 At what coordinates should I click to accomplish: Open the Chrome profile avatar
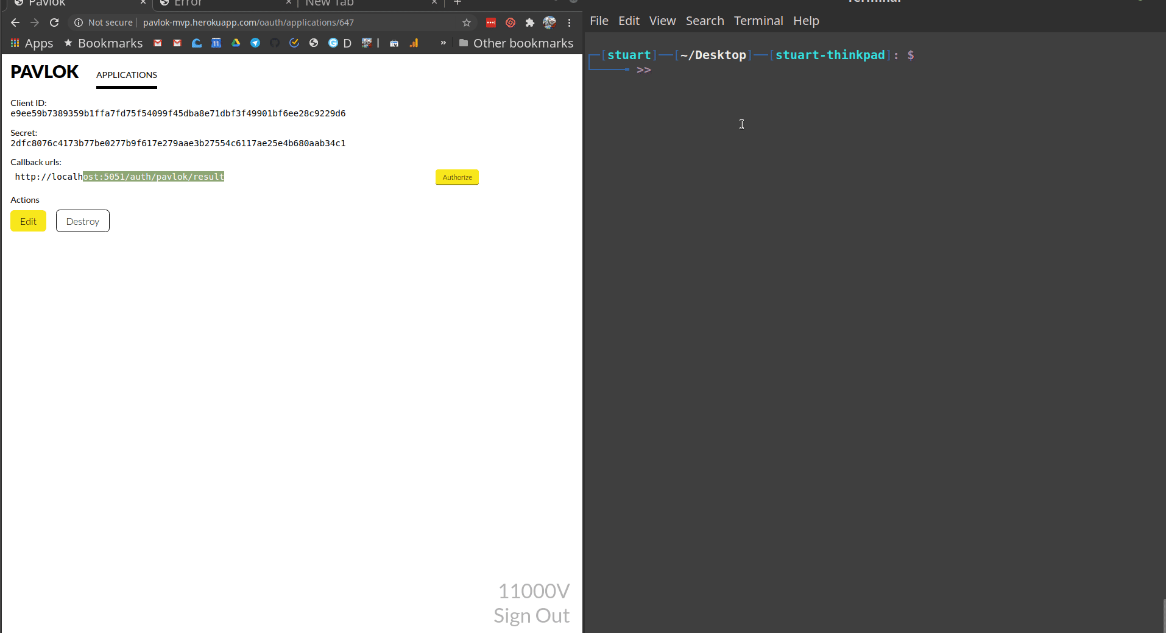point(549,23)
